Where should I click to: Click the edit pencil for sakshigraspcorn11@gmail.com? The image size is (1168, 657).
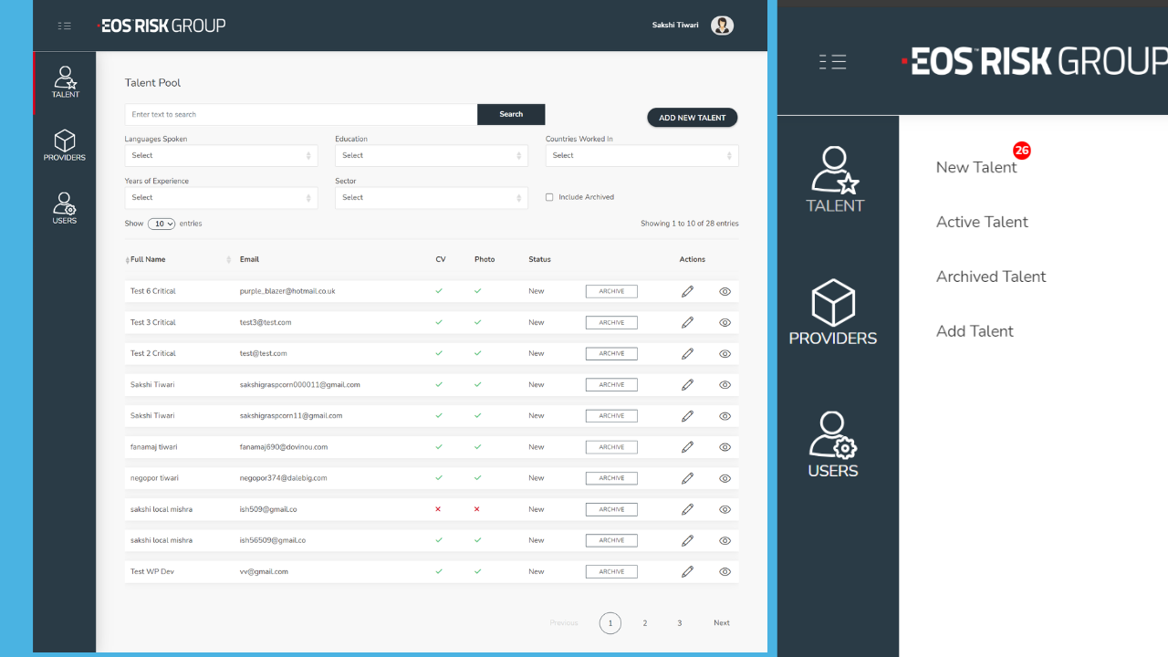[687, 415]
